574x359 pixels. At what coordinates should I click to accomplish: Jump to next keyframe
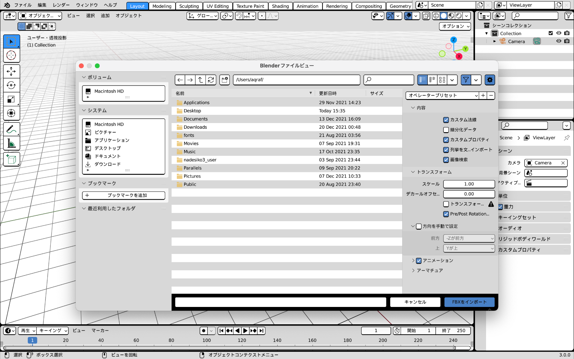(x=253, y=331)
